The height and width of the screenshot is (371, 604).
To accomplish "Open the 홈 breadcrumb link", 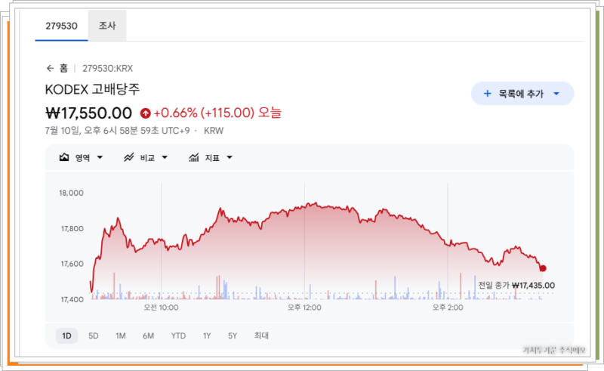I will 63,68.
